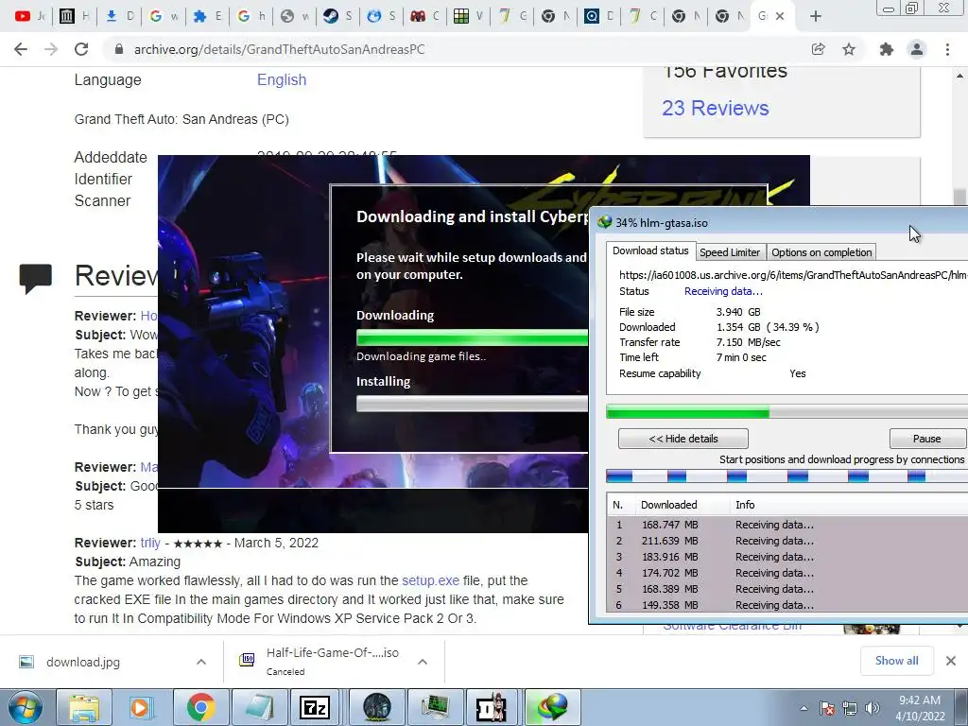Open the download.jpg item in downloads bar
Image resolution: width=968 pixels, height=726 pixels.
[x=83, y=662]
